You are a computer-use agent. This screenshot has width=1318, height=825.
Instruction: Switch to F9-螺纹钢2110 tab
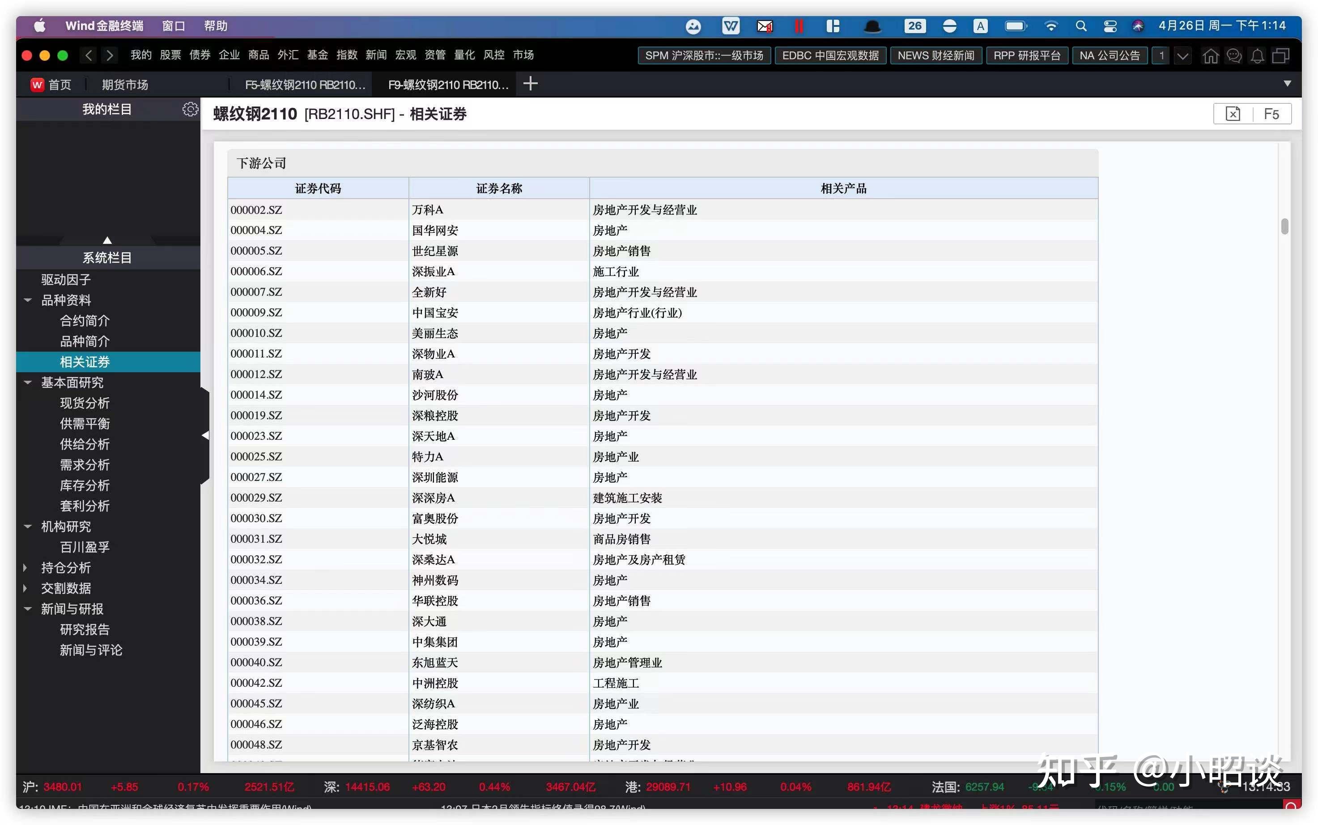tap(448, 85)
